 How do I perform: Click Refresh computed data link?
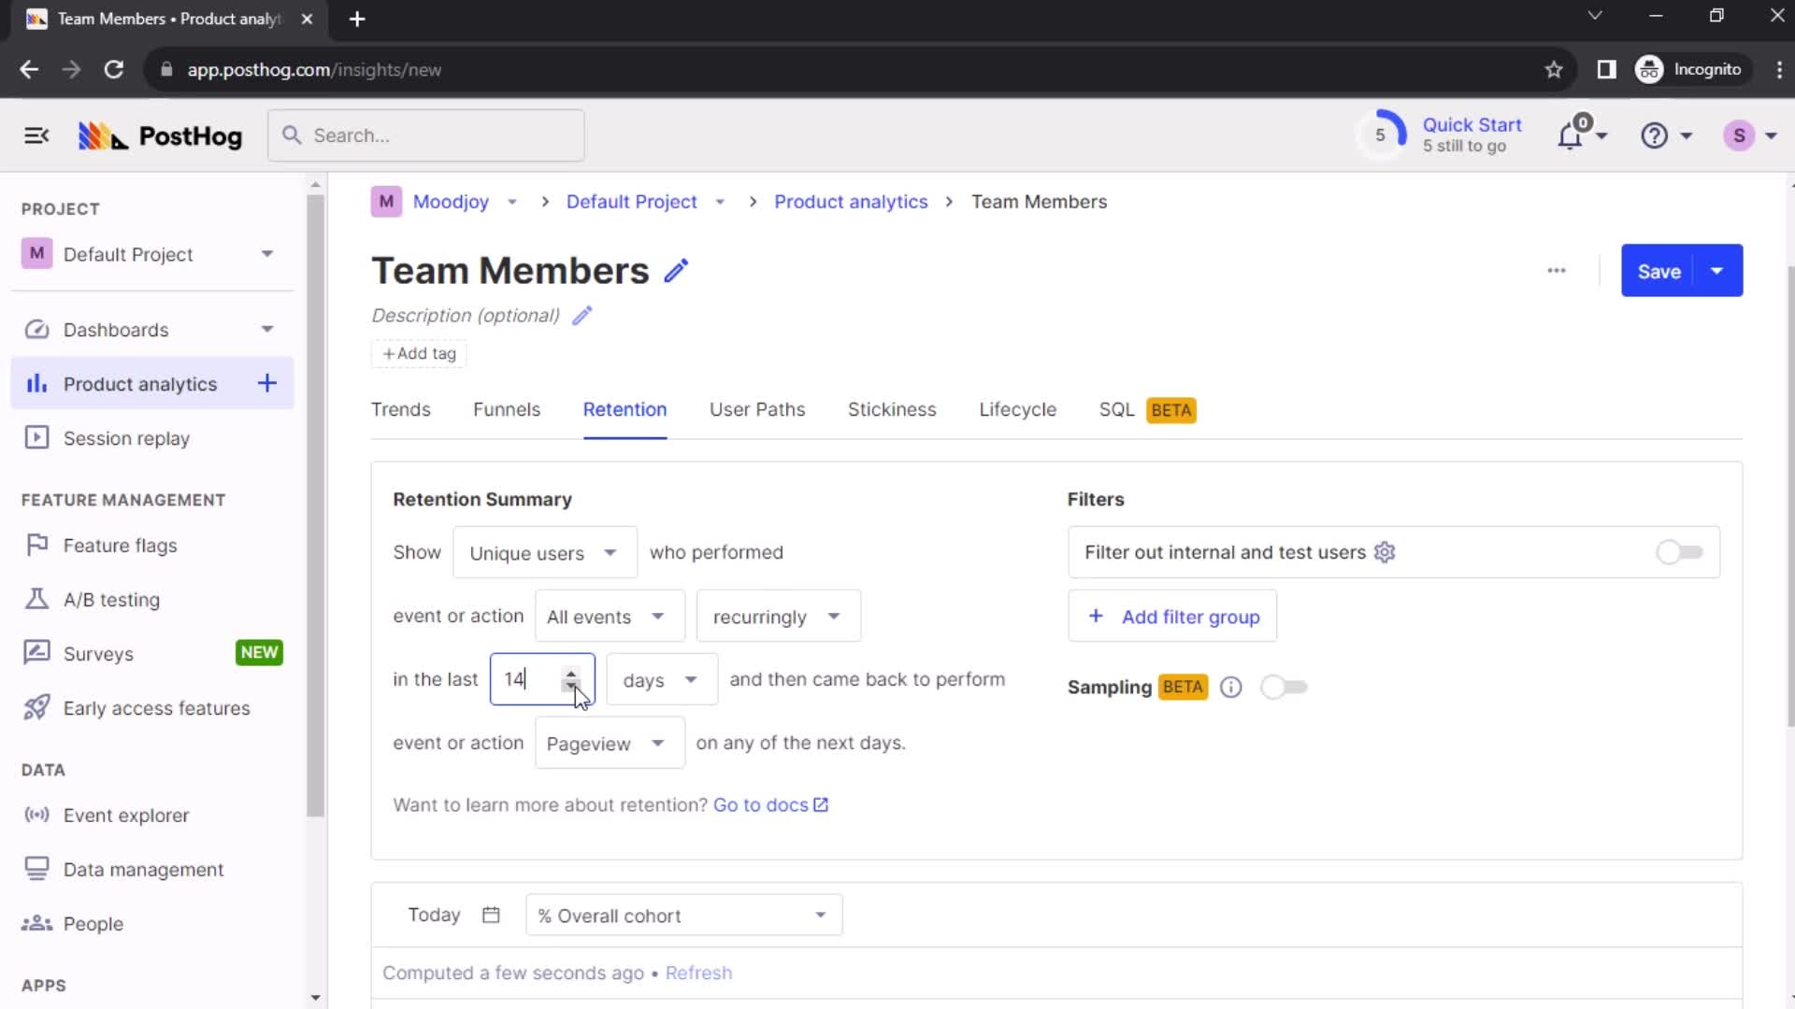coord(700,973)
